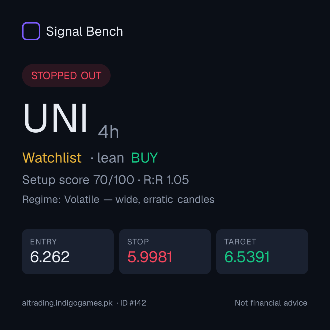This screenshot has width=330, height=330.
Task: Click the green BUY signal text
Action: tap(145, 158)
